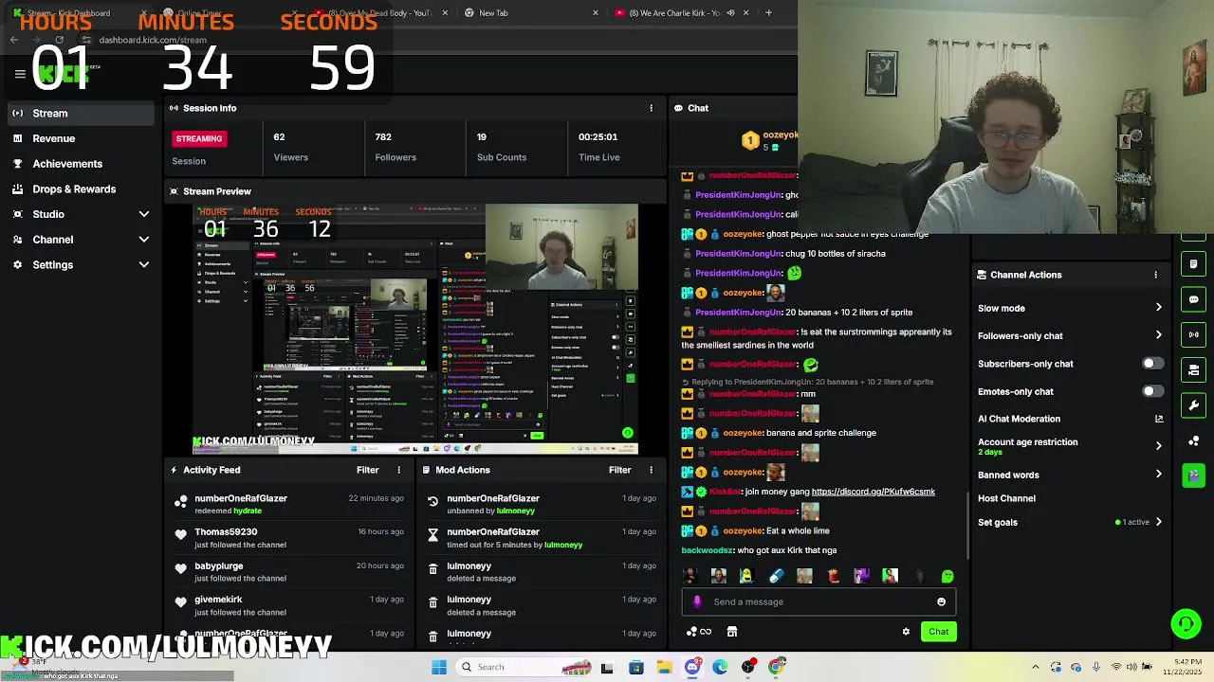Expand the Channel sidebar section
Image resolution: width=1214 pixels, height=682 pixels.
coord(144,240)
